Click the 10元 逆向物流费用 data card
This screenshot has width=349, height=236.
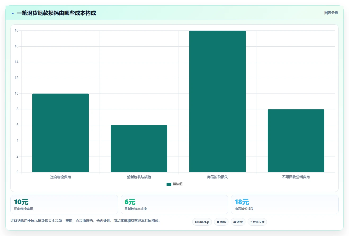[64, 204]
